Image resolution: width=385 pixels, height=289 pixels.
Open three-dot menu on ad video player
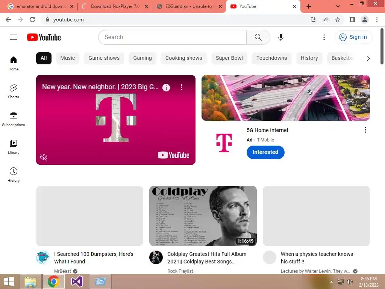[182, 87]
